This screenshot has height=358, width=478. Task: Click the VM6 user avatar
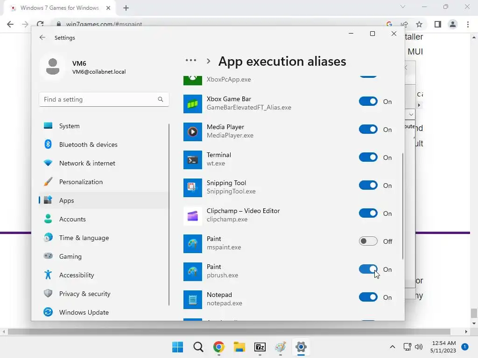[x=53, y=67]
